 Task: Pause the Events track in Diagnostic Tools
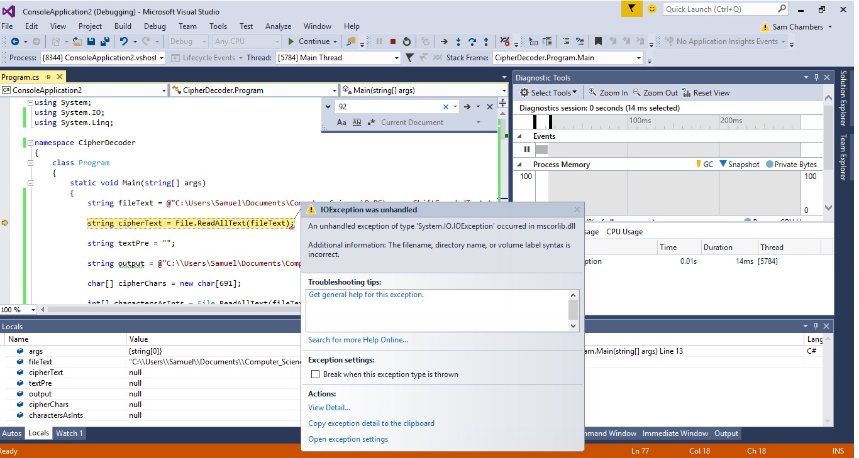click(527, 150)
